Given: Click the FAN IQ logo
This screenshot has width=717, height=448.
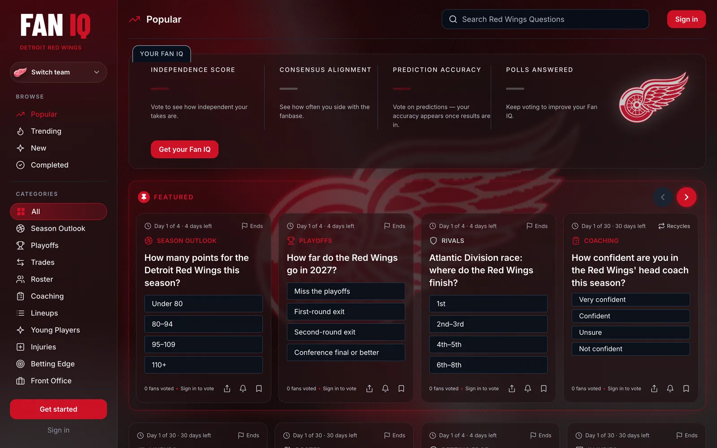Looking at the screenshot, I should click(55, 25).
